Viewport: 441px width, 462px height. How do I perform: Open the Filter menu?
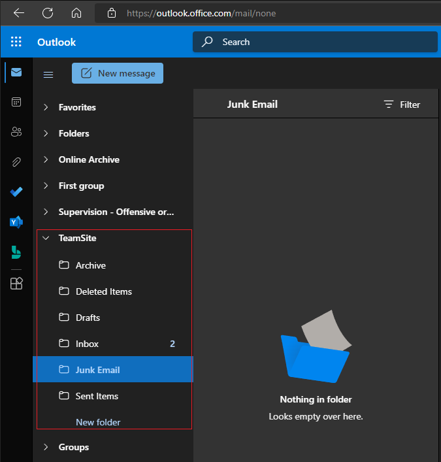402,105
